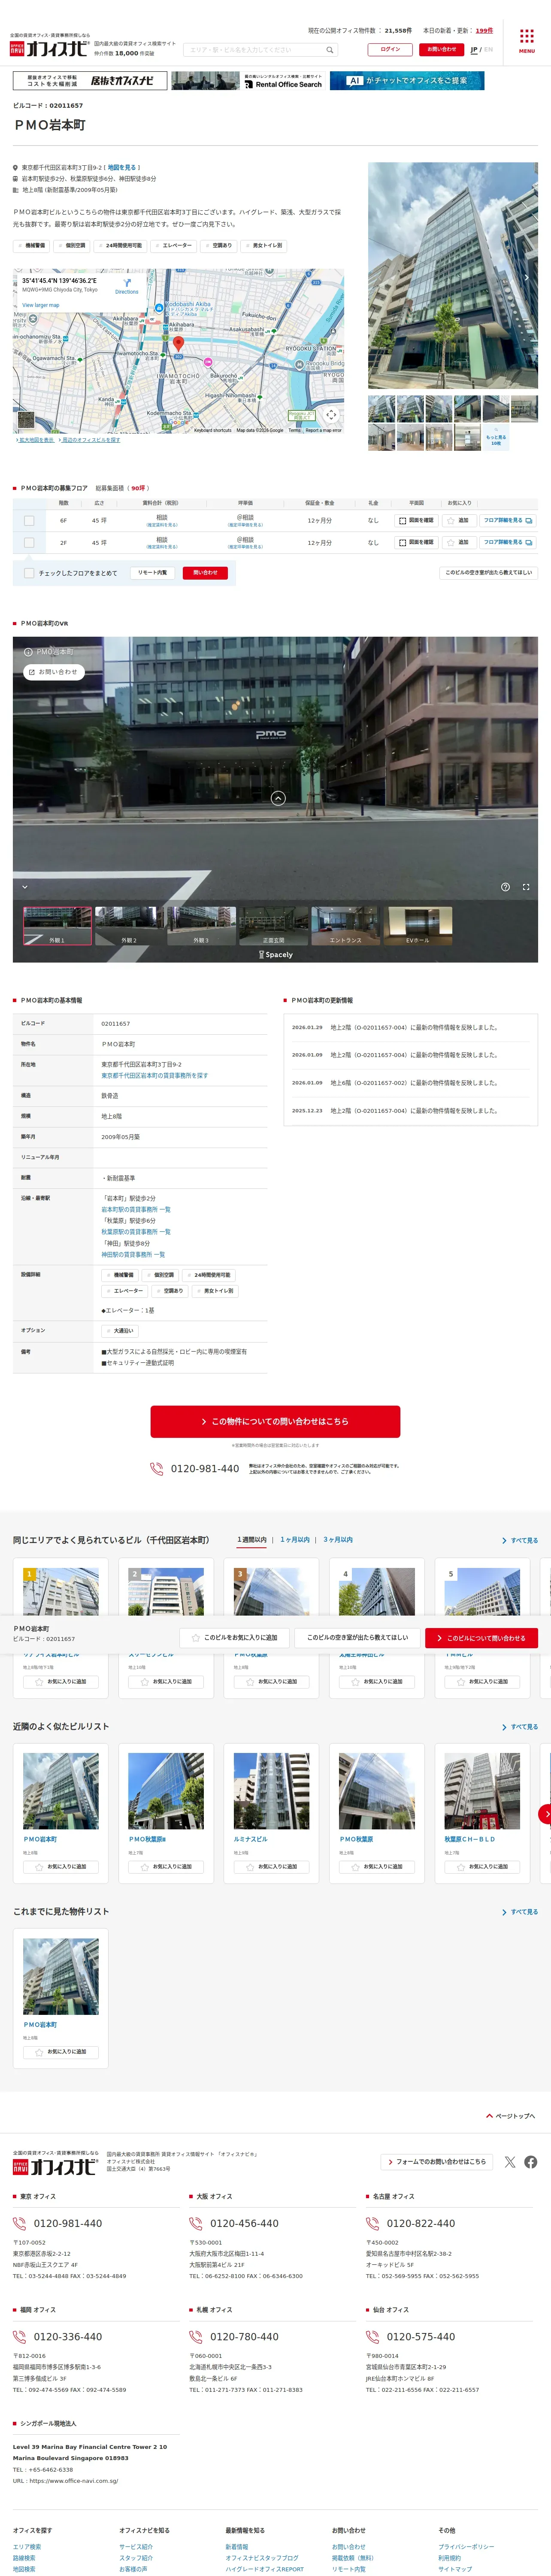This screenshot has height=2576, width=551.
Task: Click the AI chat office proposal banner
Action: pos(407,81)
